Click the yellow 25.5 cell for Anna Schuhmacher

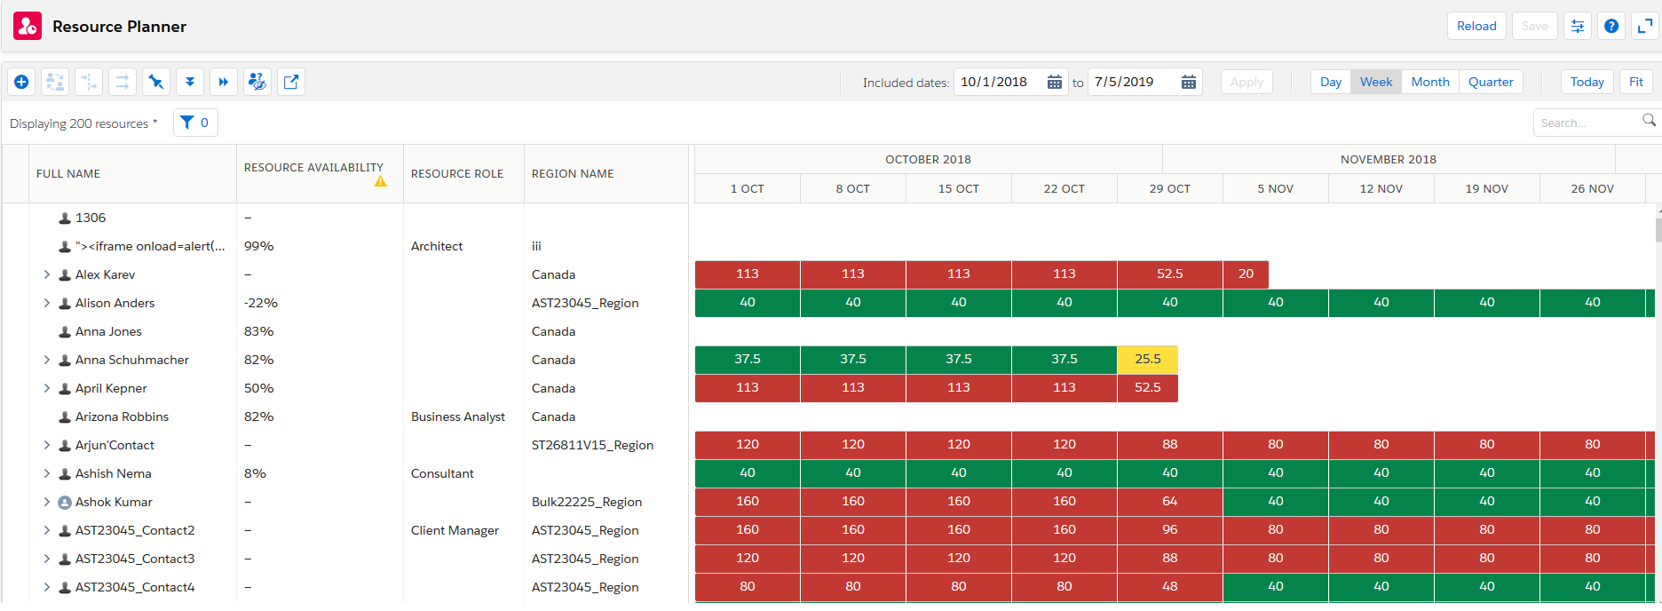[1147, 359]
